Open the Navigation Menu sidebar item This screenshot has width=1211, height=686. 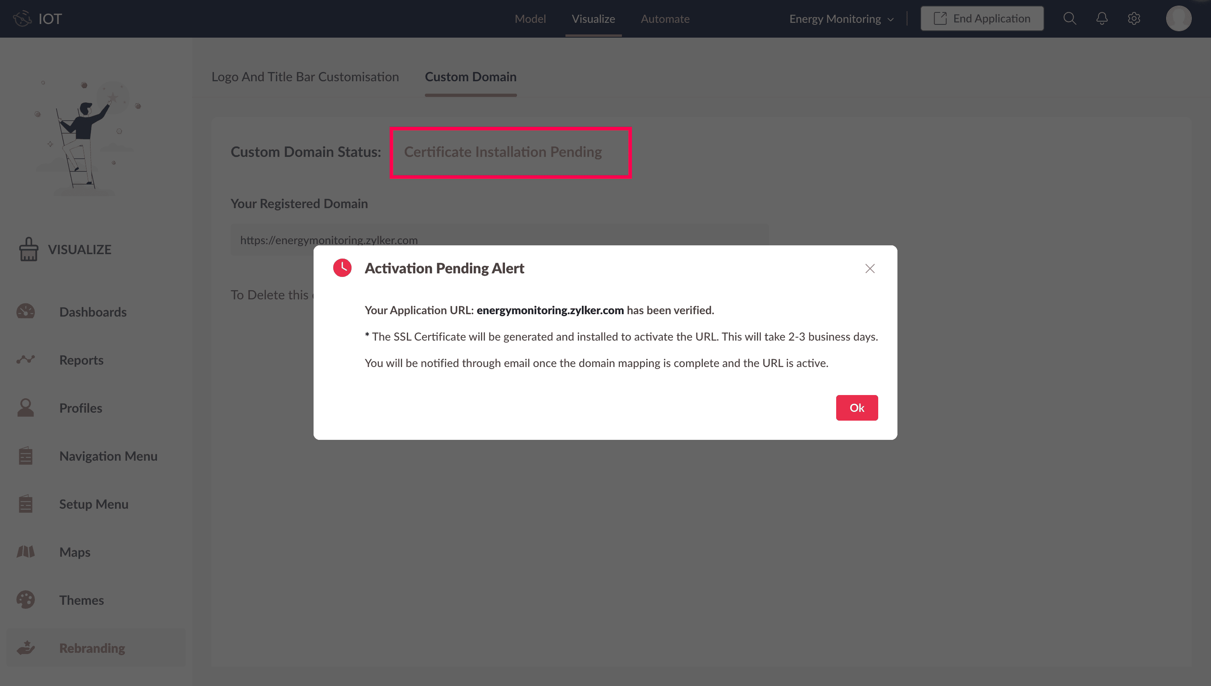click(x=108, y=456)
